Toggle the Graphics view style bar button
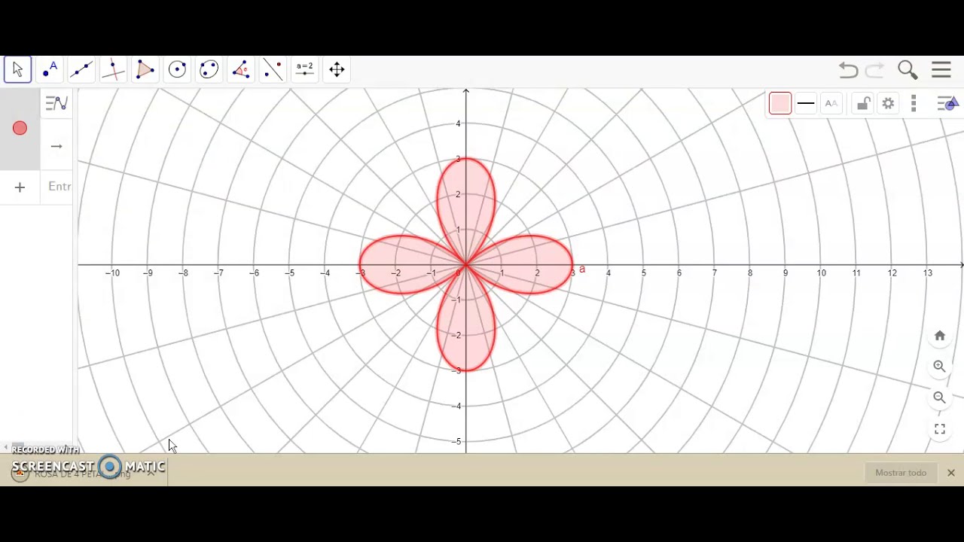This screenshot has width=964, height=542. [947, 104]
